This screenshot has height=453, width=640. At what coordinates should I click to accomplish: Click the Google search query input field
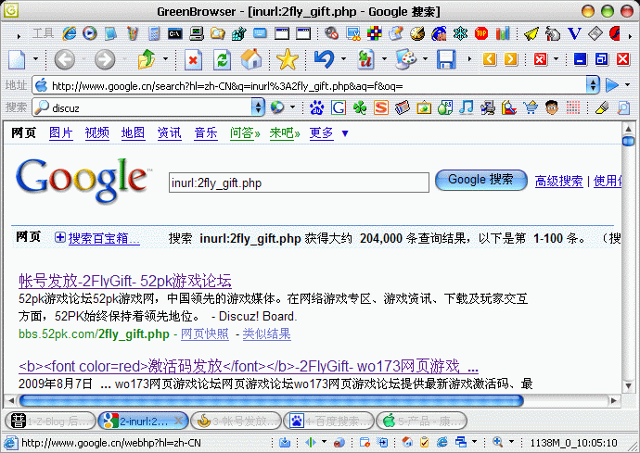(300, 182)
